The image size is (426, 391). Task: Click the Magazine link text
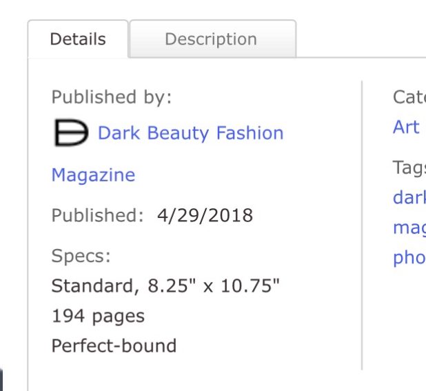coord(93,175)
